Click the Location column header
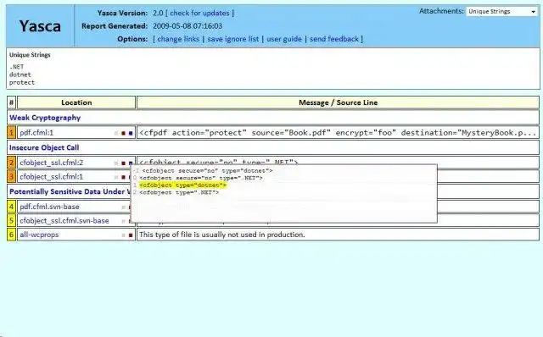The image size is (543, 337). [76, 102]
